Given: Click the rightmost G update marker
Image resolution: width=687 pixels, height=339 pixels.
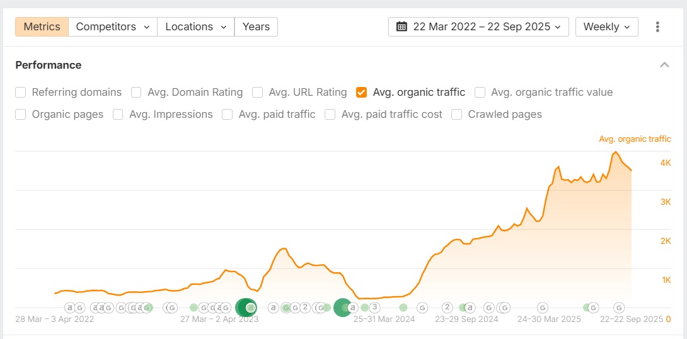Looking at the screenshot, I should pos(619,307).
